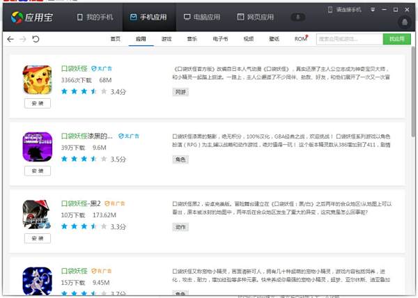Click the star rating beside 3.3分

tap(84, 226)
